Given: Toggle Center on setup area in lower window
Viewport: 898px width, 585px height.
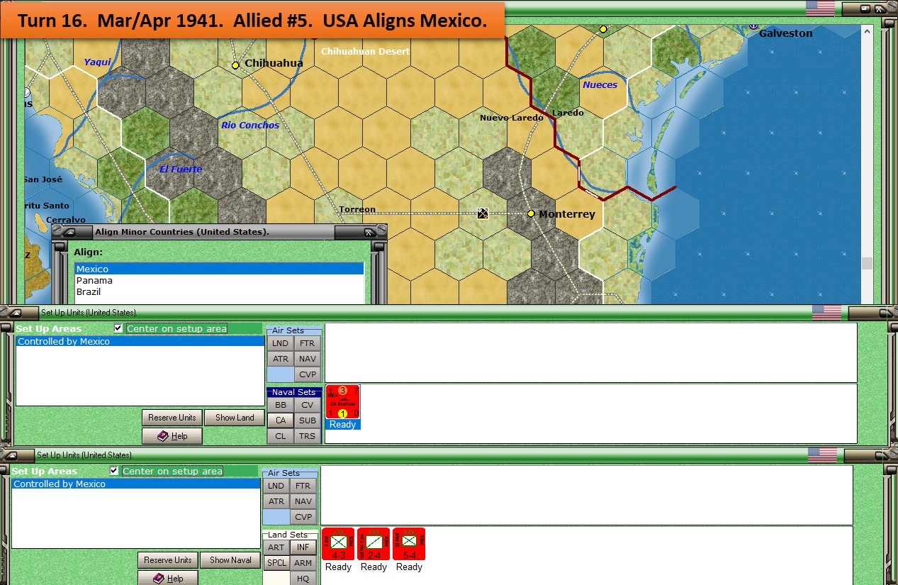Looking at the screenshot, I should 113,471.
